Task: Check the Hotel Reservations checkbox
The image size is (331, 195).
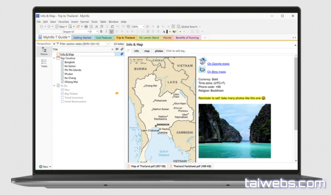Action: tap(62, 101)
